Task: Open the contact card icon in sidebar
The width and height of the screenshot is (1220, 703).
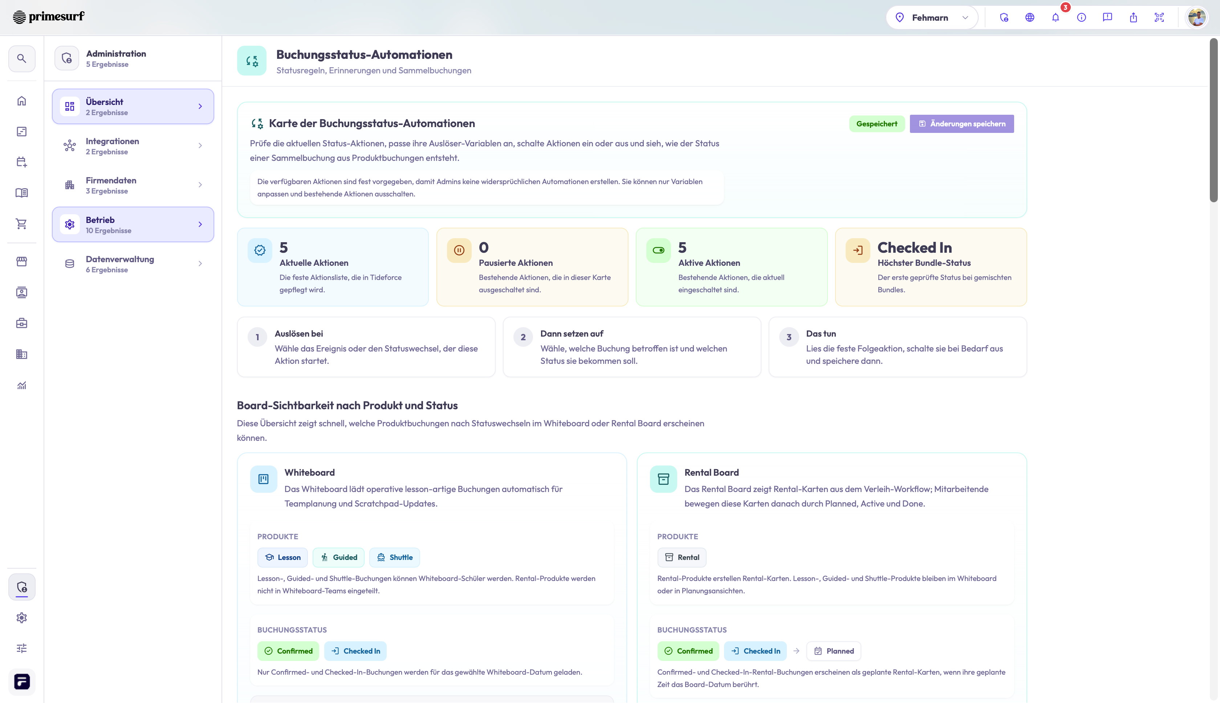Action: coord(22,293)
